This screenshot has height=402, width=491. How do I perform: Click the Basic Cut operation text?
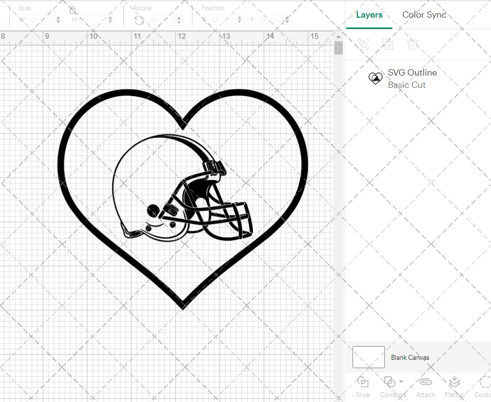(407, 85)
